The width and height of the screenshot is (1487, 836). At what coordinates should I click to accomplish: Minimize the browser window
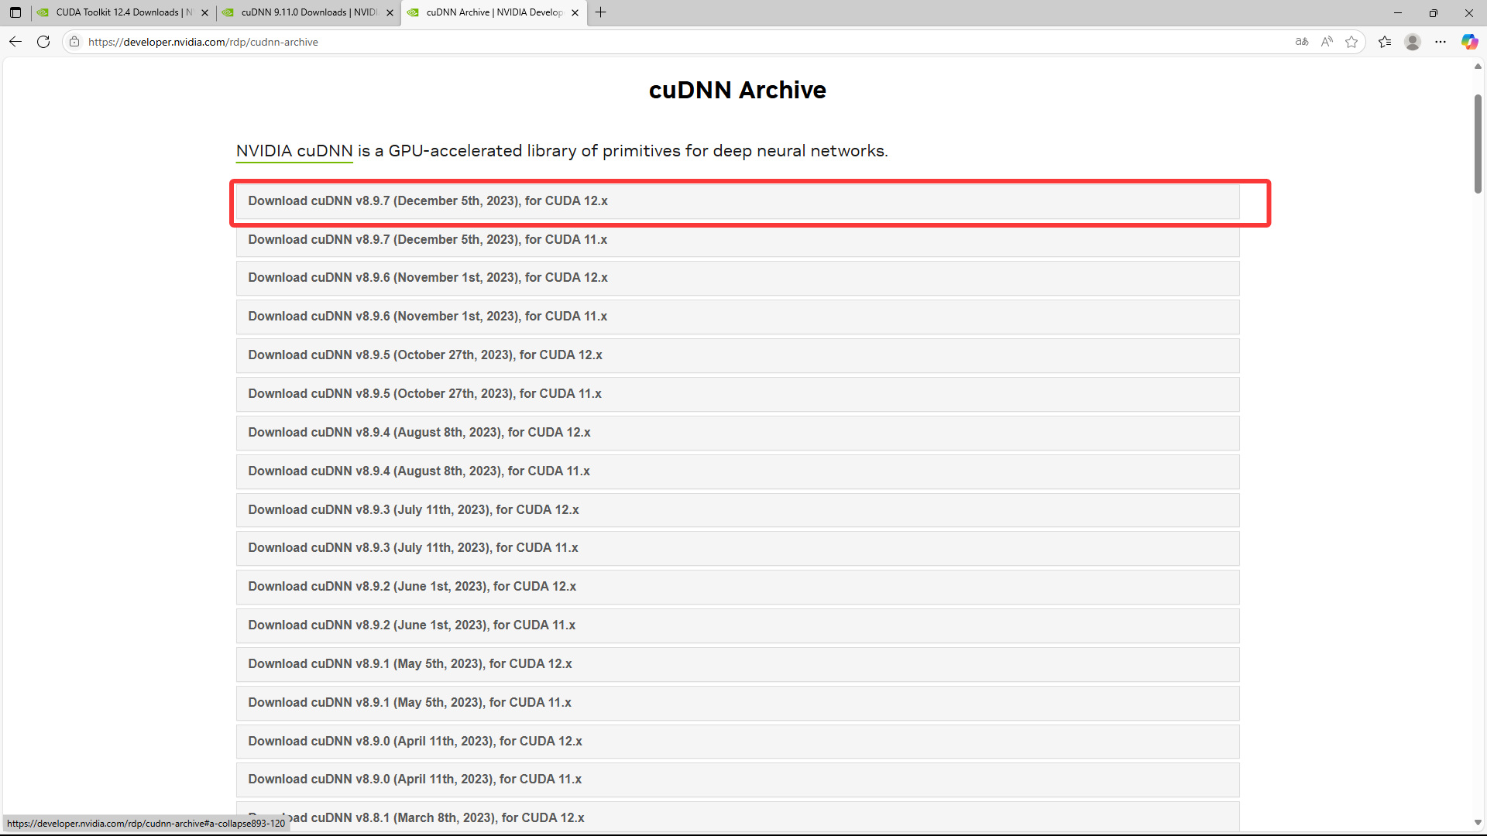click(x=1398, y=12)
